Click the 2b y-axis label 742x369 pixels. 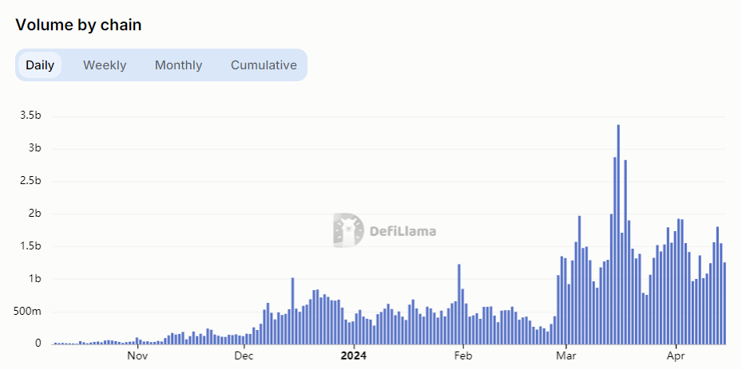point(36,214)
